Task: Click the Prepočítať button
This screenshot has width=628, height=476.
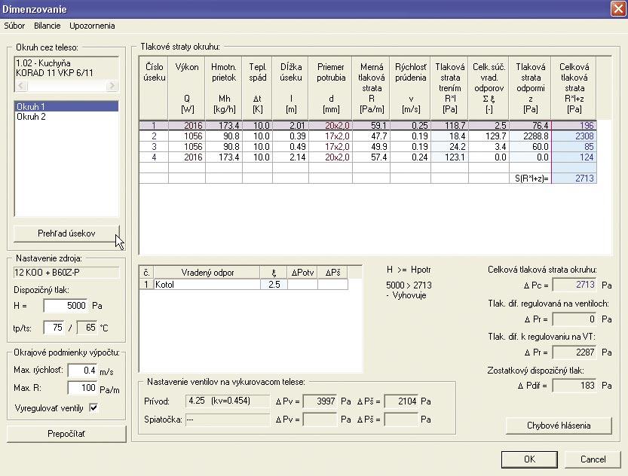Action: (66, 434)
